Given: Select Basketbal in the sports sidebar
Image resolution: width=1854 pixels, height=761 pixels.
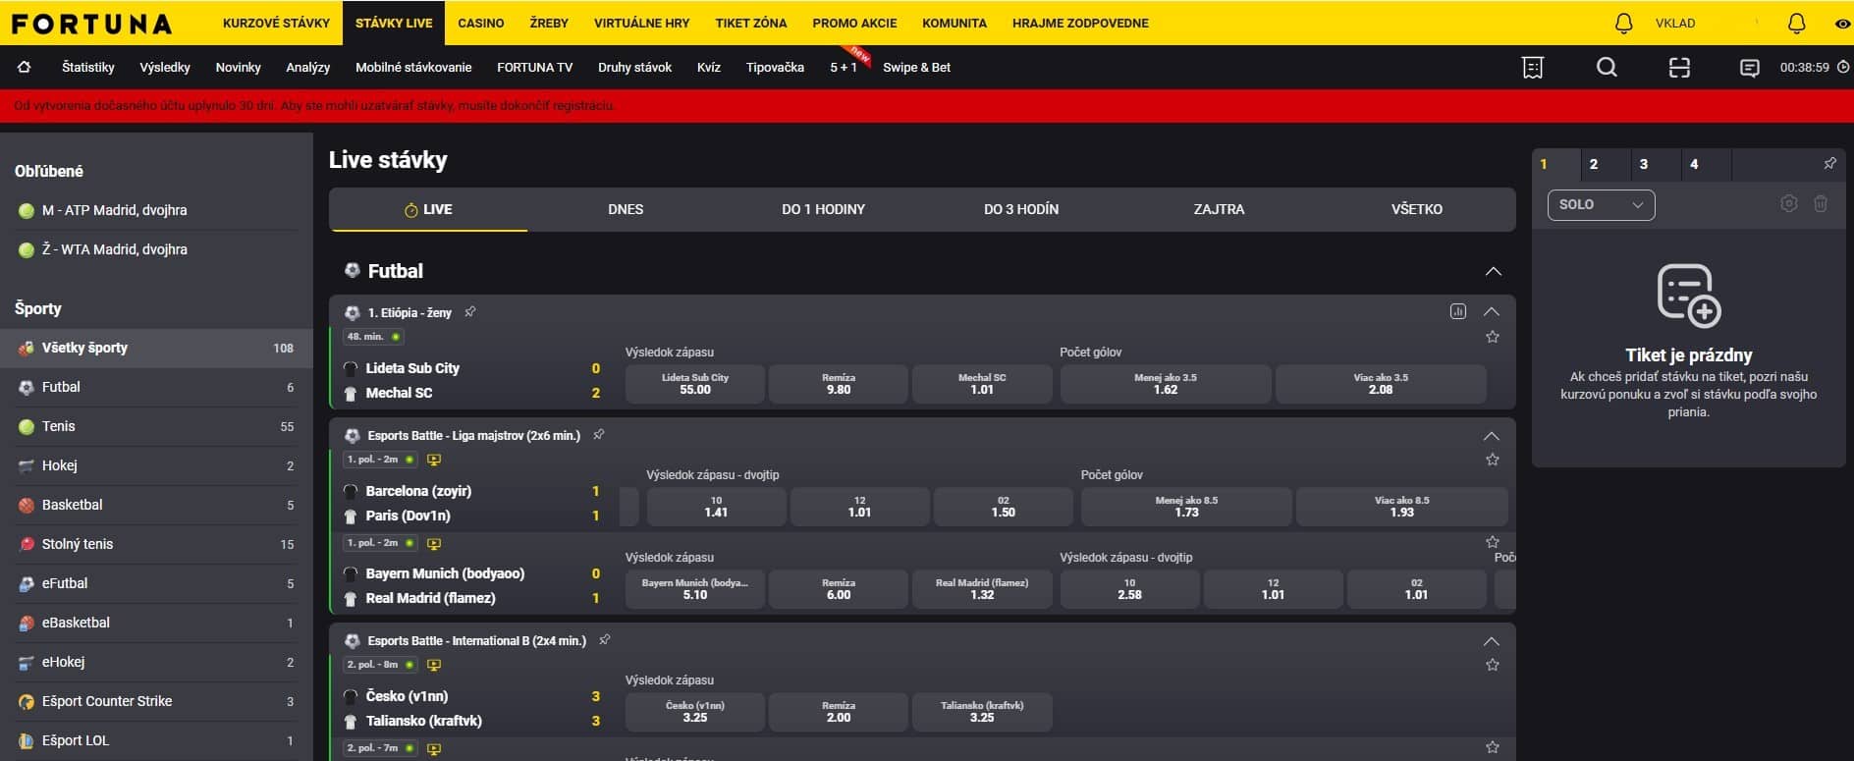Looking at the screenshot, I should (x=157, y=505).
